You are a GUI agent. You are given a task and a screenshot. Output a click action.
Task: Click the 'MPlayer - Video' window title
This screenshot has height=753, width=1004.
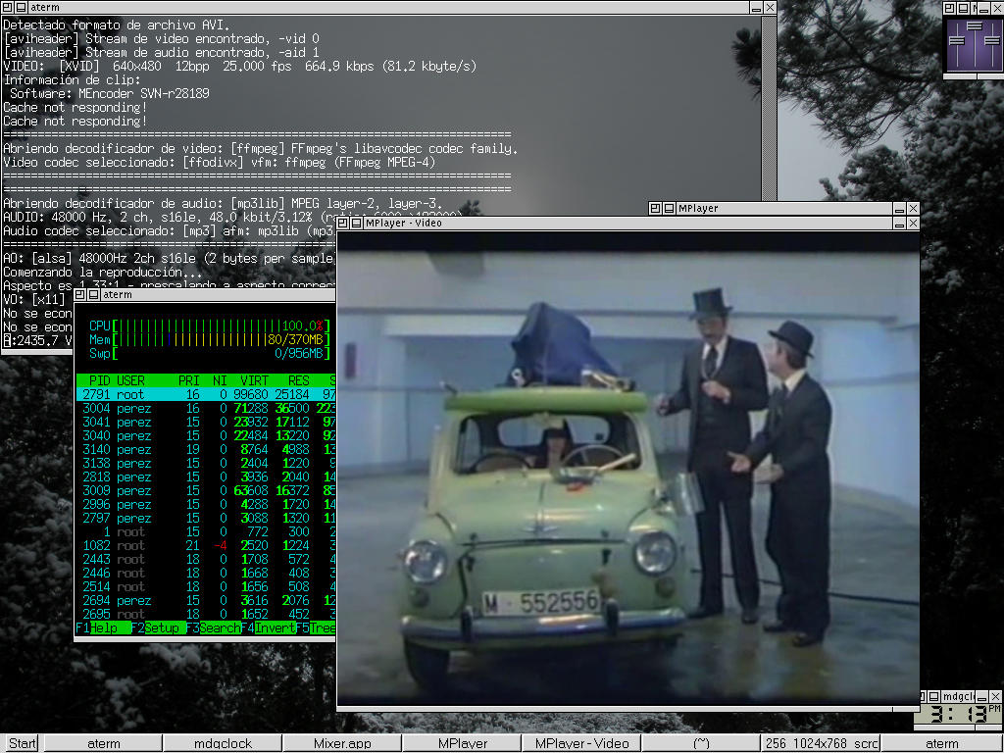pyautogui.click(x=403, y=223)
